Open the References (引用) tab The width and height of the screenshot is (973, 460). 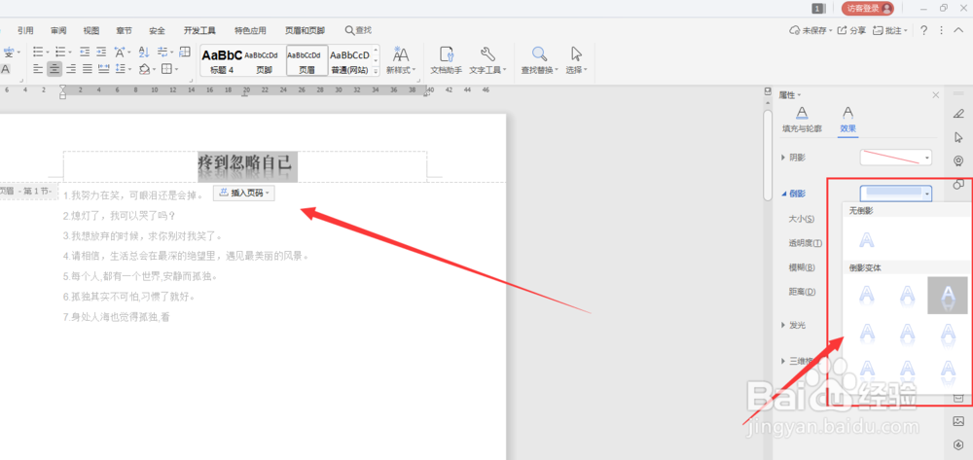point(25,30)
